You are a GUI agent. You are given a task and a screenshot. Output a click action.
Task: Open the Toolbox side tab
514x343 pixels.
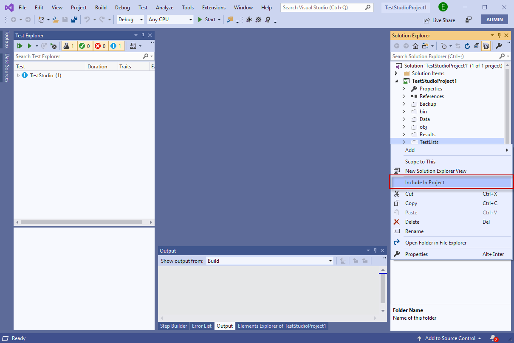(7, 39)
